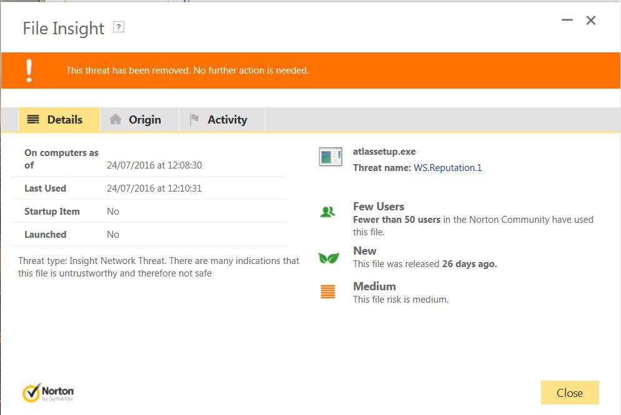Open the help question mark icon
This screenshot has height=415, width=621.
pyautogui.click(x=118, y=27)
